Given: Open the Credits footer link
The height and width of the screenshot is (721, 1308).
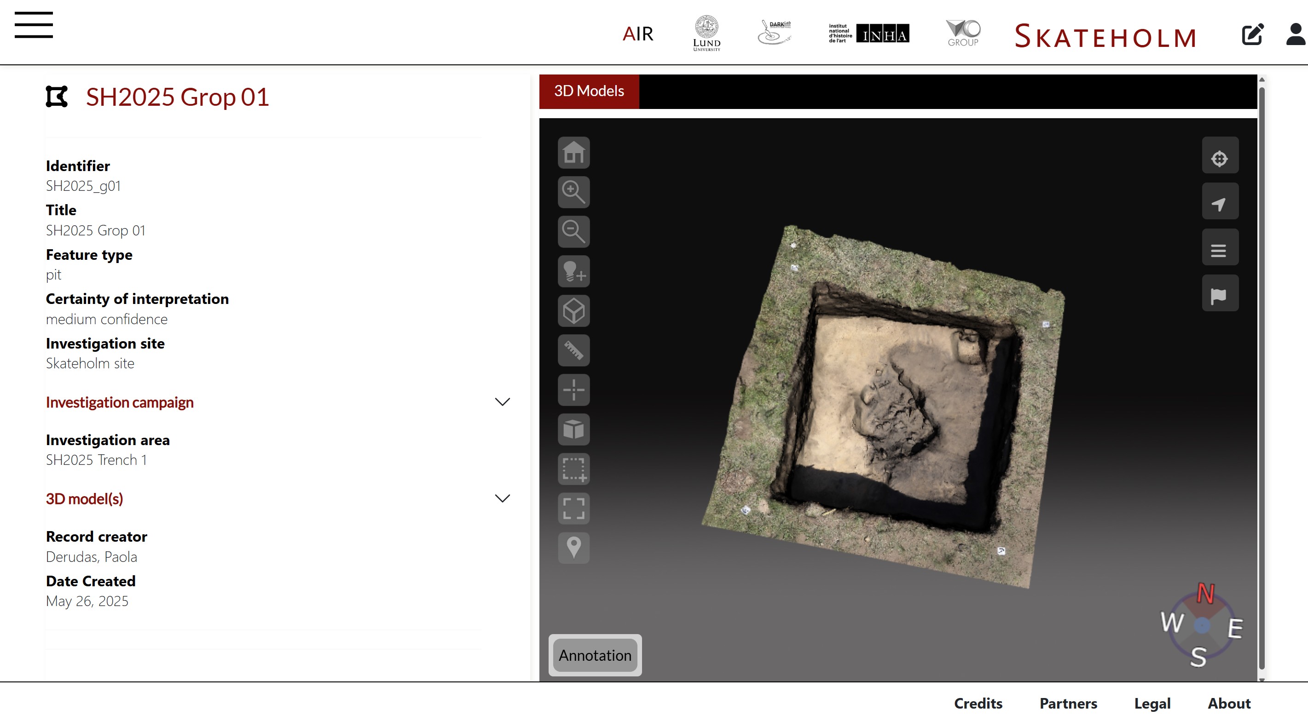Looking at the screenshot, I should [x=978, y=703].
